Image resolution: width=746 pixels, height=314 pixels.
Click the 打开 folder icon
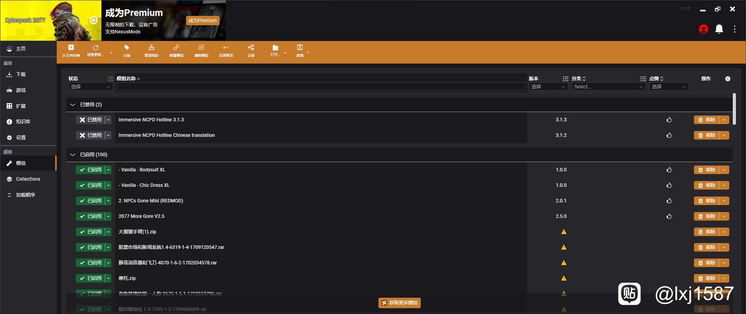pos(275,51)
